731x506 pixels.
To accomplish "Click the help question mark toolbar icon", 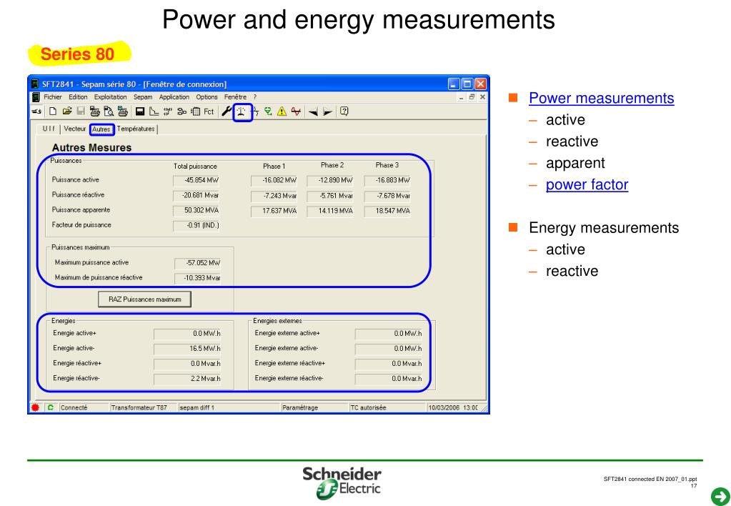I will 344,111.
